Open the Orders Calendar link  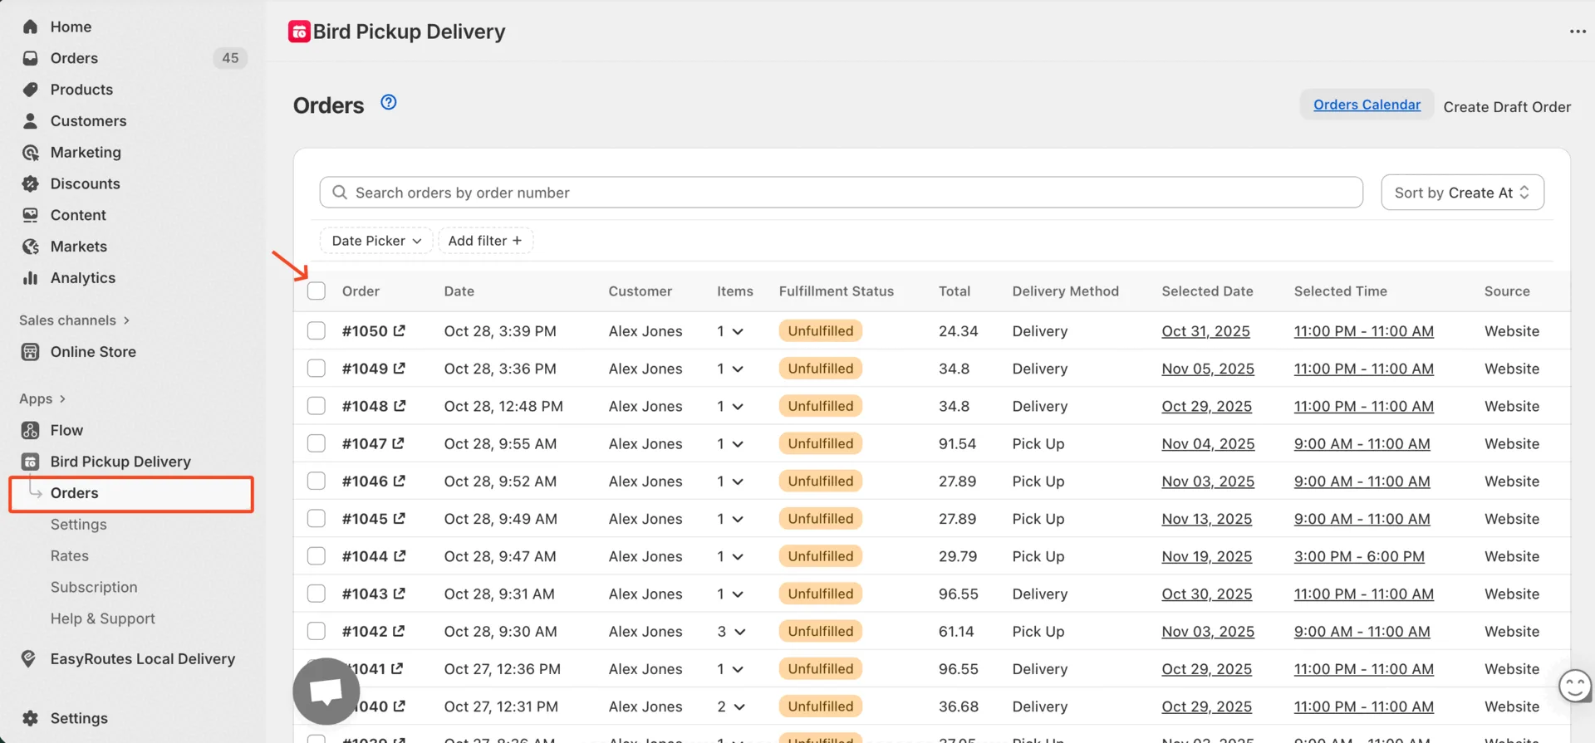coord(1367,105)
